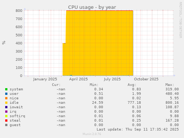Click the yellow idle legend color swatch
Screen dimensions: 184x138
point(6,103)
